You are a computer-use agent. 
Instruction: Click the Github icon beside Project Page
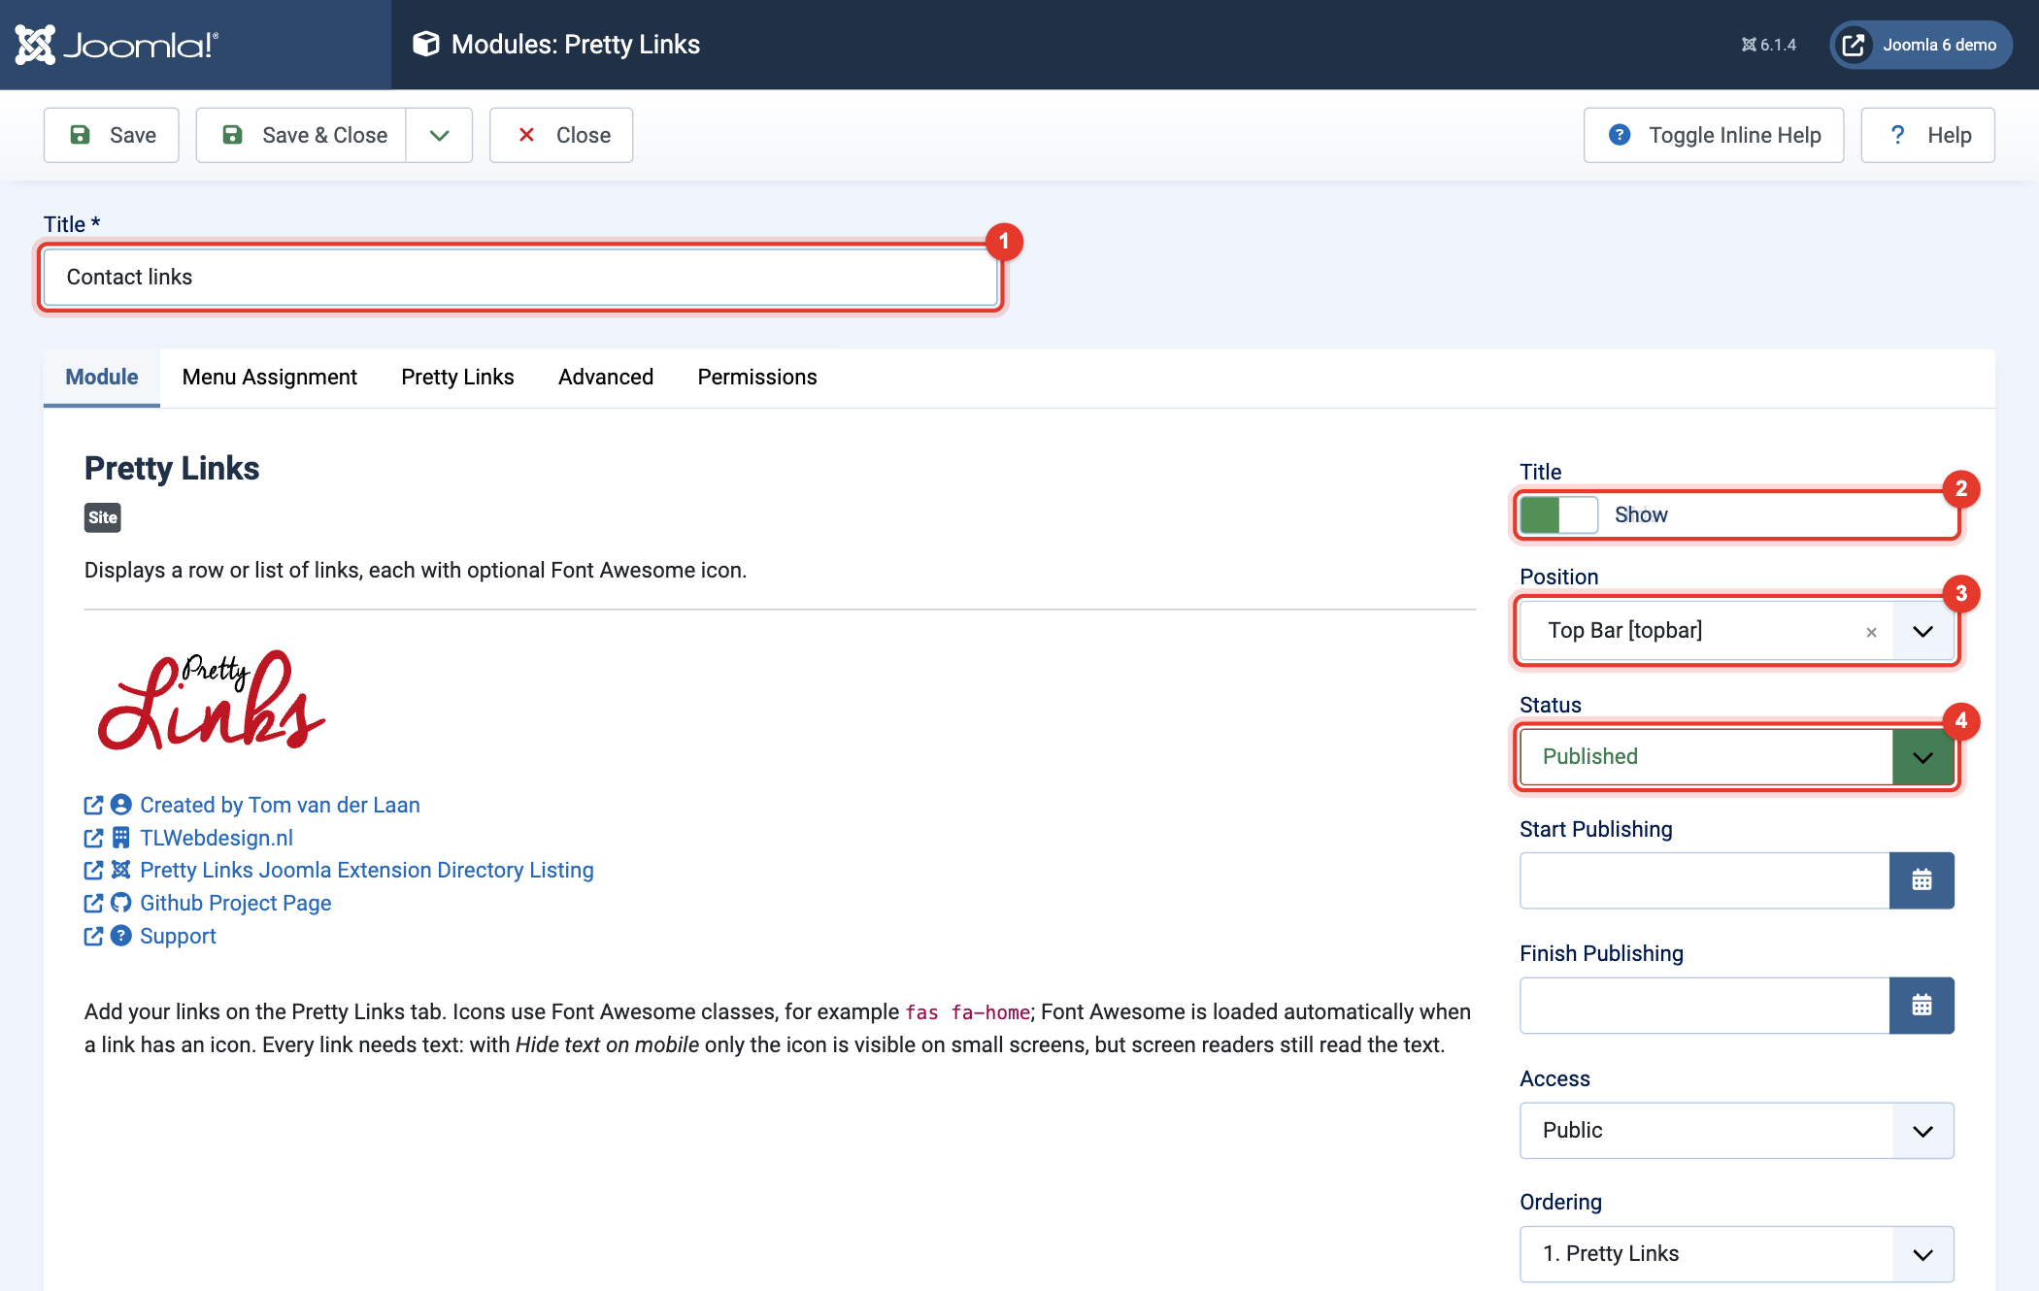tap(120, 904)
